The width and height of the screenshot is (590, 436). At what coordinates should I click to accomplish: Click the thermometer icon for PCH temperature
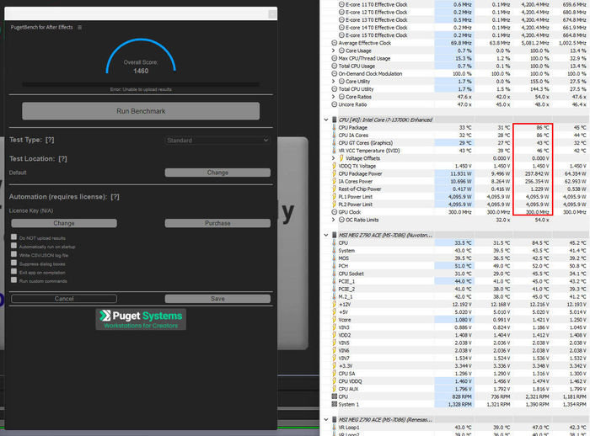point(334,266)
